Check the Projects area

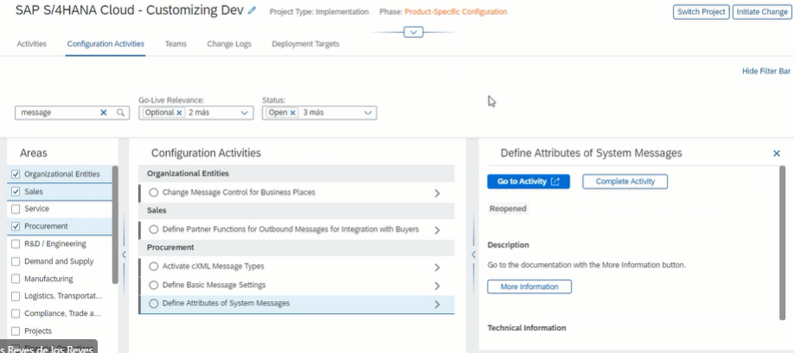(x=16, y=331)
